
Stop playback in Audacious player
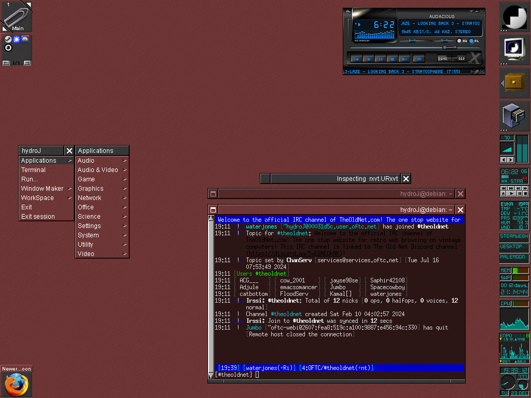point(393,59)
